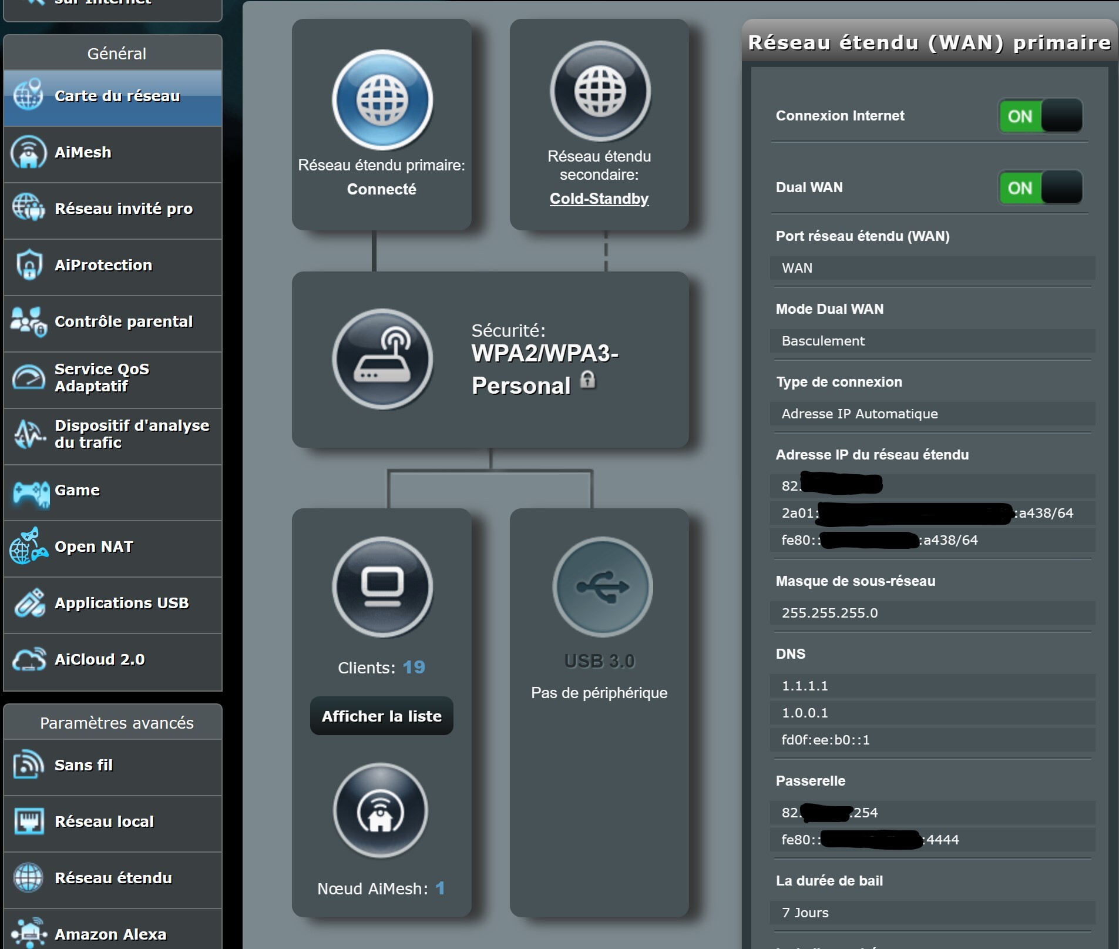Viewport: 1119px width, 949px height.
Task: Select the AiMesh node house icon
Action: [x=381, y=811]
